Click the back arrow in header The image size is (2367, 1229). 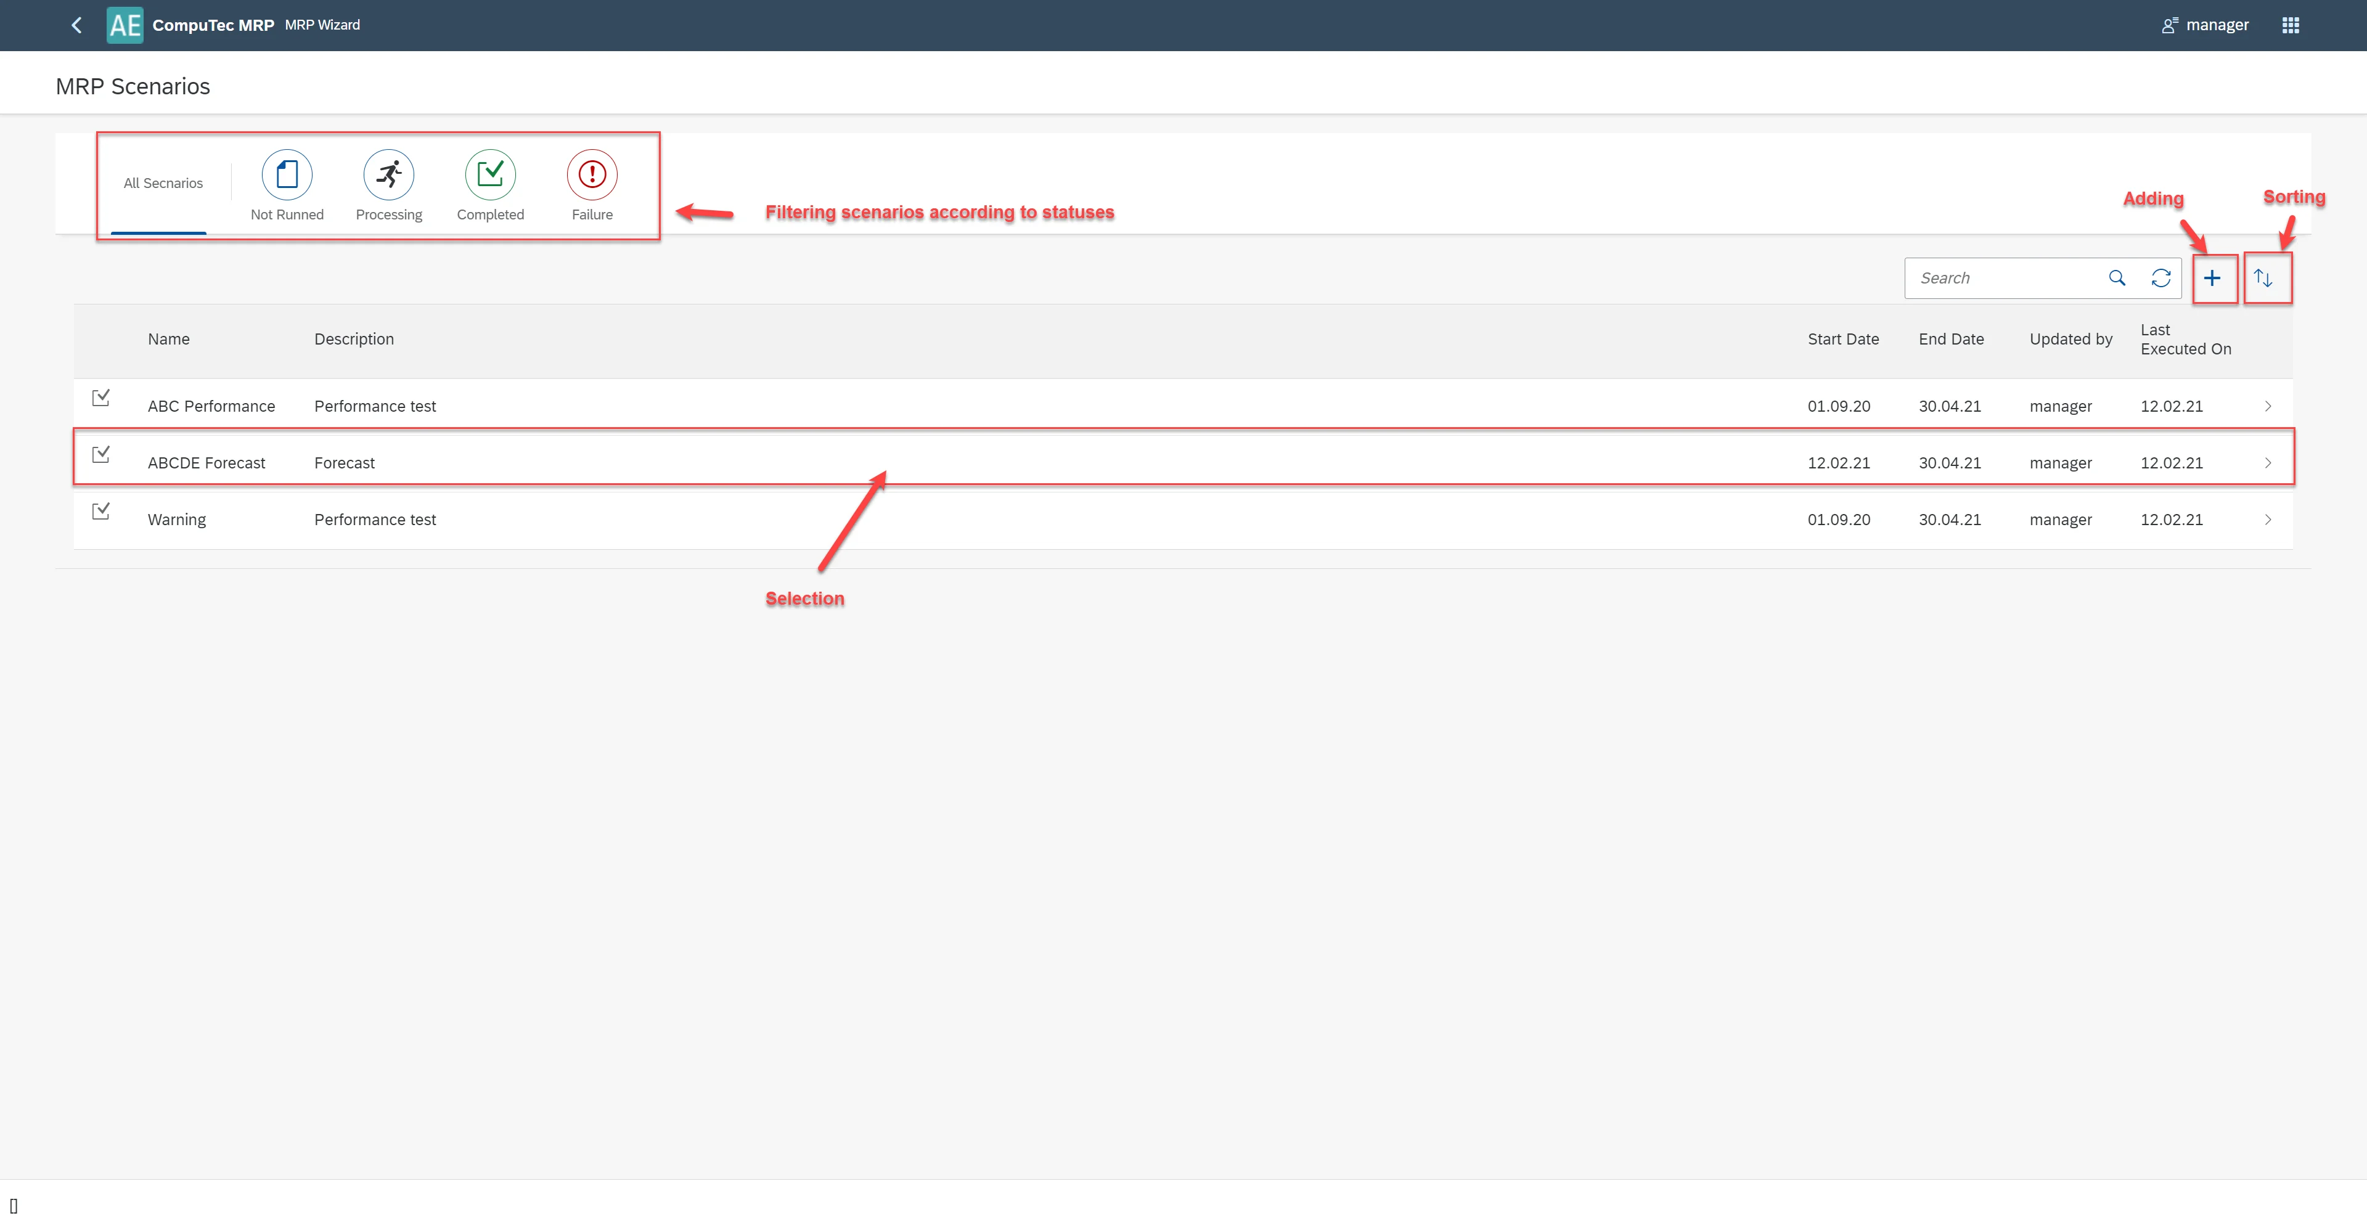tap(77, 25)
